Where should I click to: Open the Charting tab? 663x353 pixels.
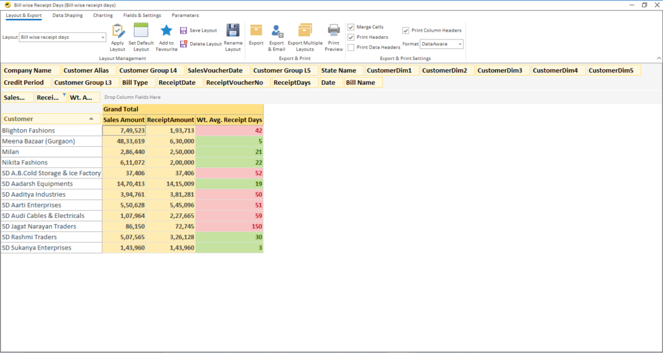point(102,15)
